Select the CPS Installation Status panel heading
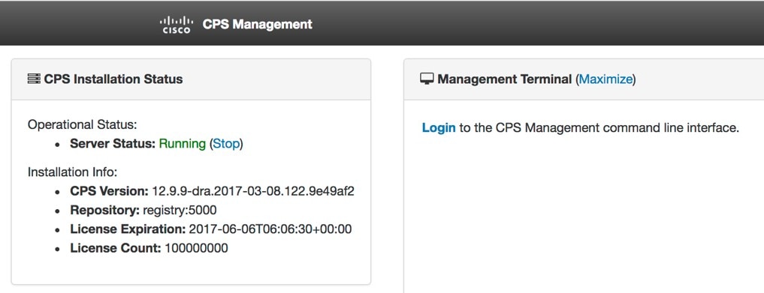764x293 pixels. pos(113,79)
